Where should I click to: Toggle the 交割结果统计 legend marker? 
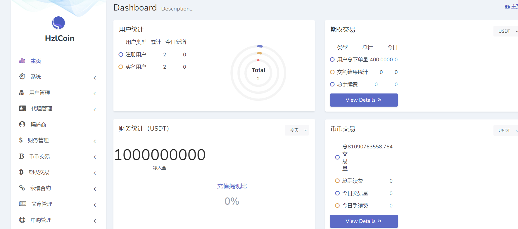tap(332, 72)
